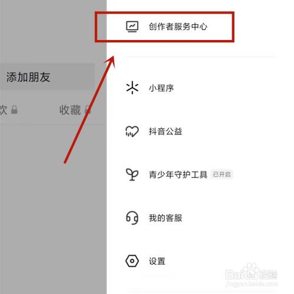
Task: Dismiss the drawer via the dimmed background
Action: pyautogui.click(x=53, y=206)
